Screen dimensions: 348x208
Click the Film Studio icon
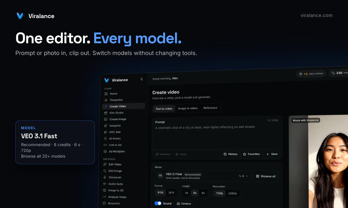point(105,113)
